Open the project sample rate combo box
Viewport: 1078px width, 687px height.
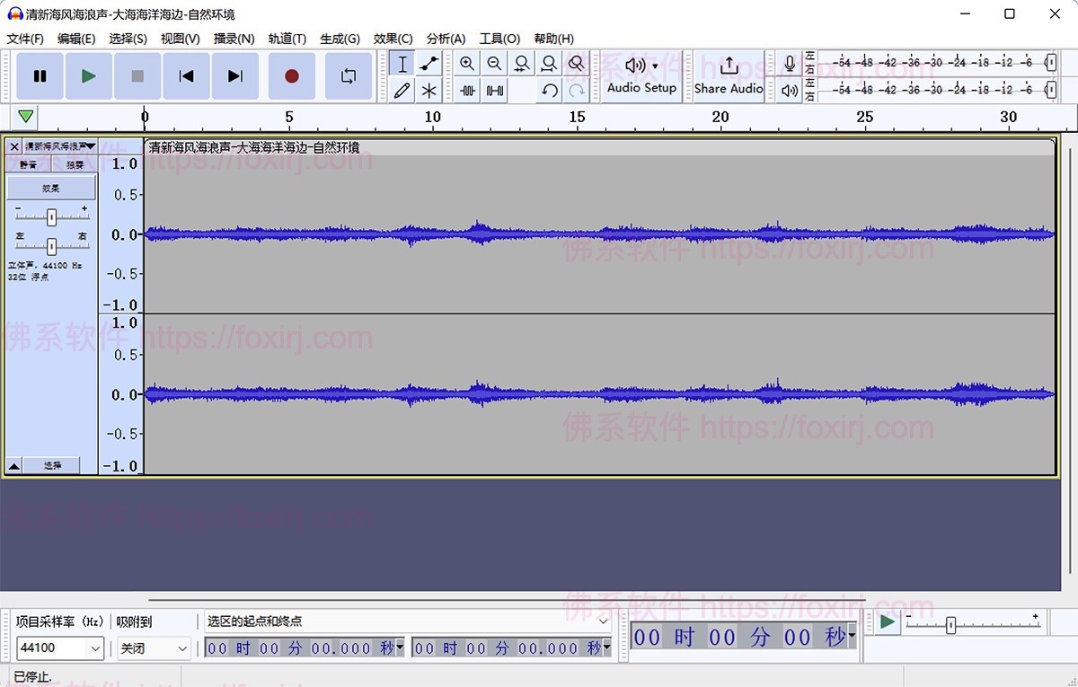pyautogui.click(x=59, y=648)
